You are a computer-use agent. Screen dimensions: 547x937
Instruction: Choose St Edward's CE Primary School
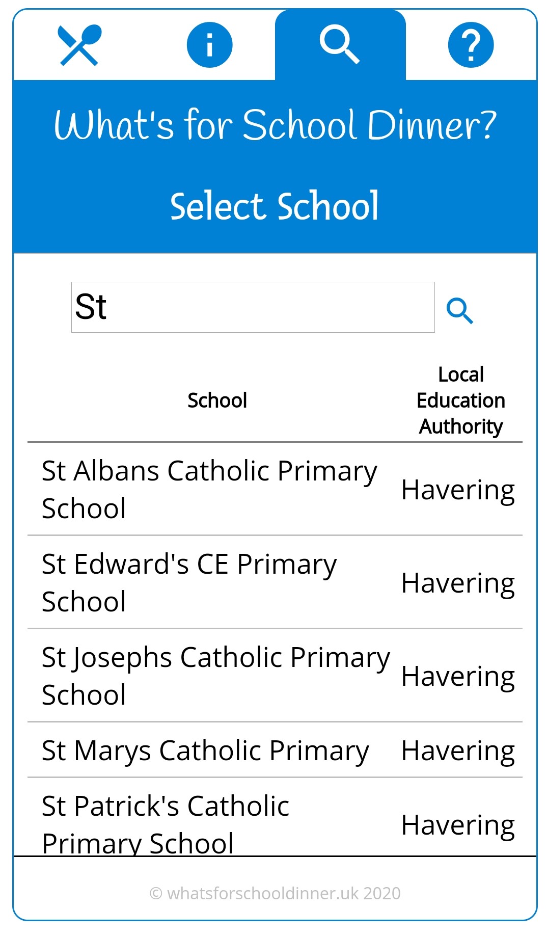coord(189,582)
